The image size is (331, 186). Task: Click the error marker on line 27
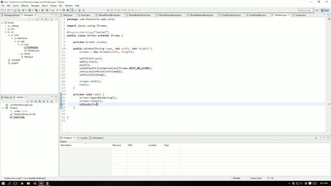tap(61, 104)
